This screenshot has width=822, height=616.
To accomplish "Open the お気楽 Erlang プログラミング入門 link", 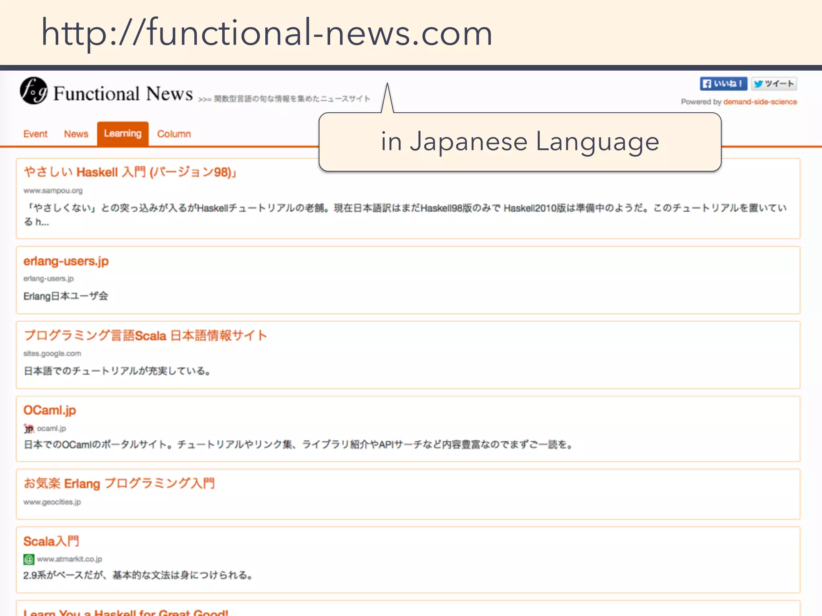I will (x=119, y=483).
